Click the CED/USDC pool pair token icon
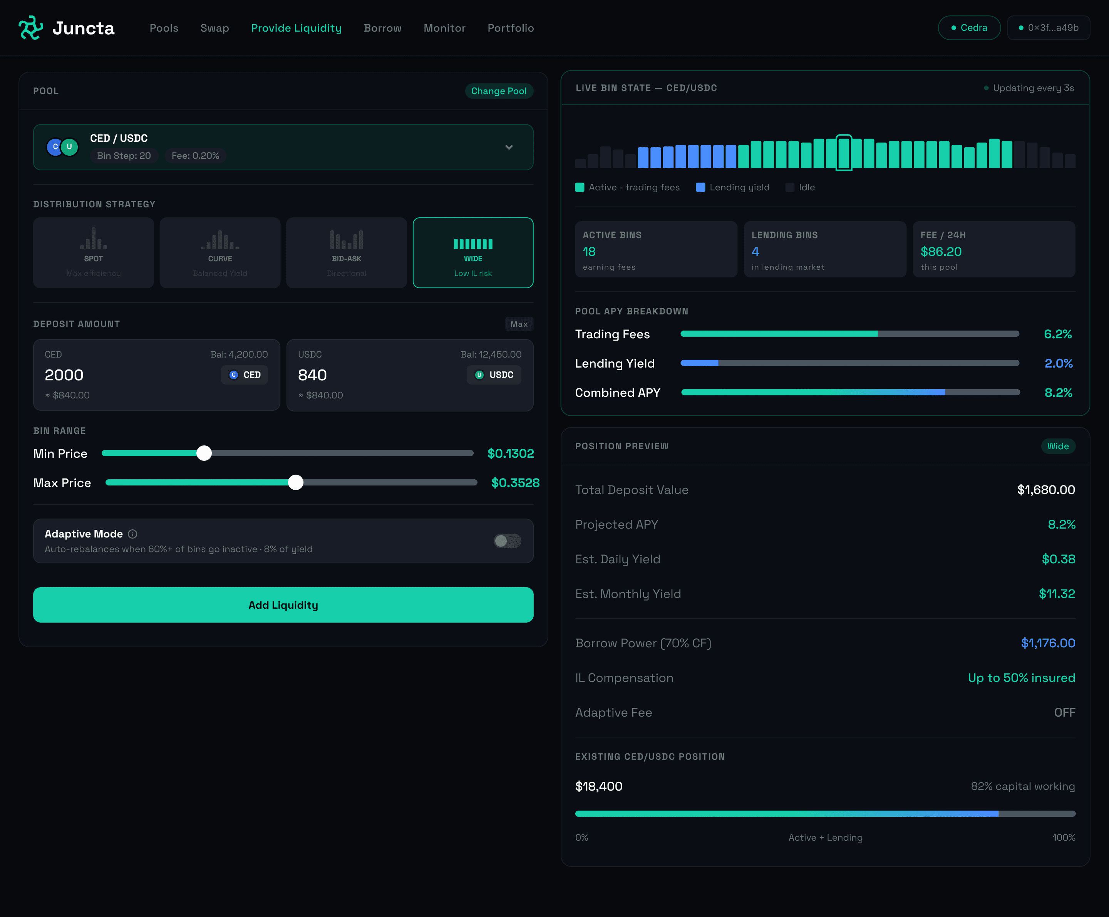This screenshot has width=1109, height=917. pyautogui.click(x=62, y=147)
